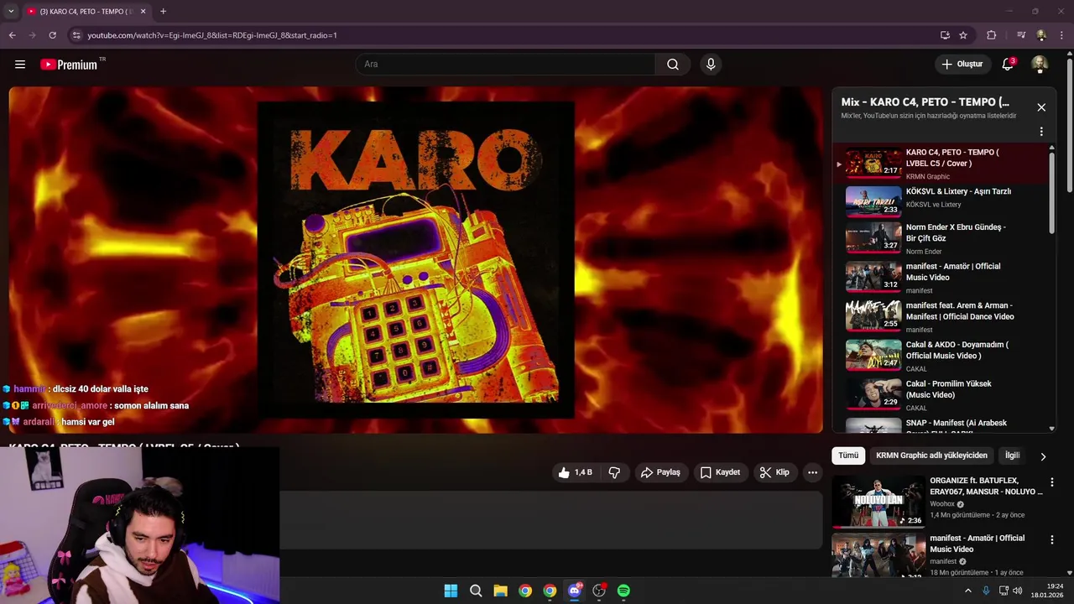Image resolution: width=1074 pixels, height=604 pixels.
Task: Open the YouTube hamburger guide menu
Action: tap(20, 65)
